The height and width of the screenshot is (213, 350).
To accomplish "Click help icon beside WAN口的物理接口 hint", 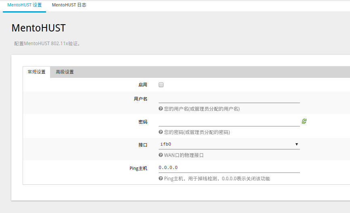I will coord(161,155).
